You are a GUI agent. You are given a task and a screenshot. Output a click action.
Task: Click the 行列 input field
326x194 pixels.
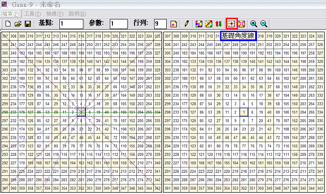coord(160,24)
